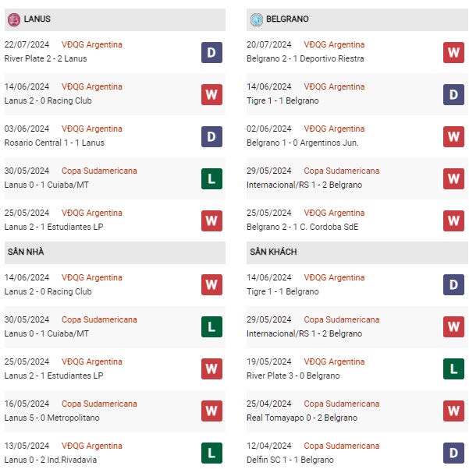The width and height of the screenshot is (469, 469).
Task: Click the D badge for Rosario Central 1-1 Lanus
Action: [x=211, y=136]
